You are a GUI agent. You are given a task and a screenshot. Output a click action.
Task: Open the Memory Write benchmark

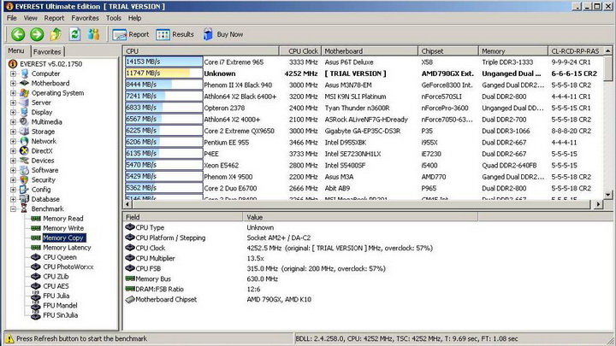tap(62, 228)
